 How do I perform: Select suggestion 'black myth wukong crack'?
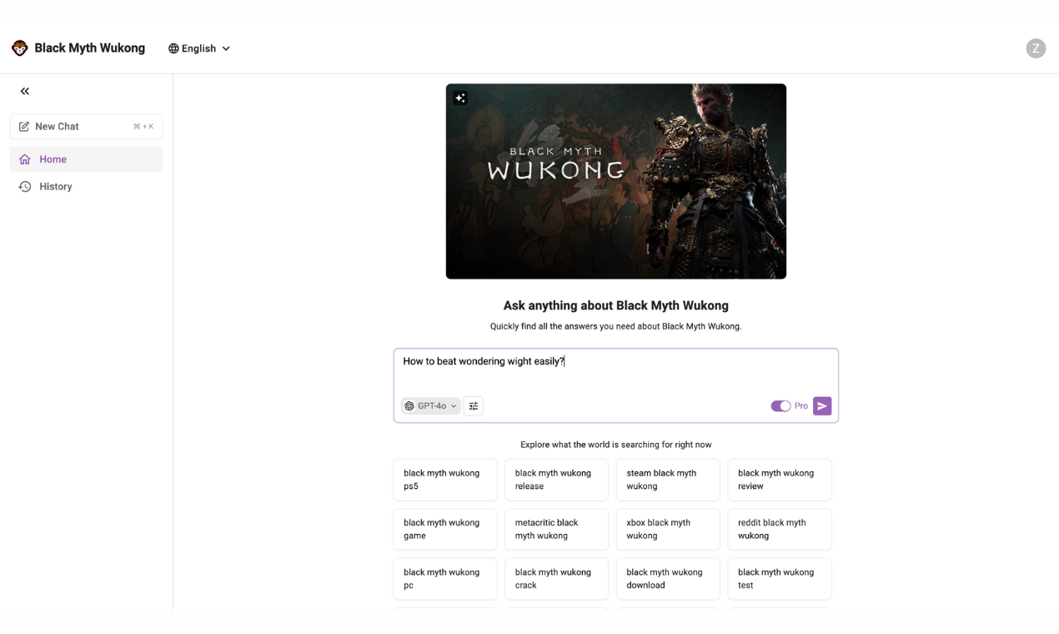coord(557,579)
